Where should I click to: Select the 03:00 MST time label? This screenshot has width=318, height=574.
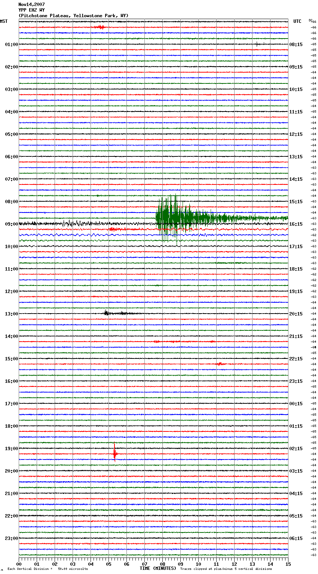pos(12,89)
